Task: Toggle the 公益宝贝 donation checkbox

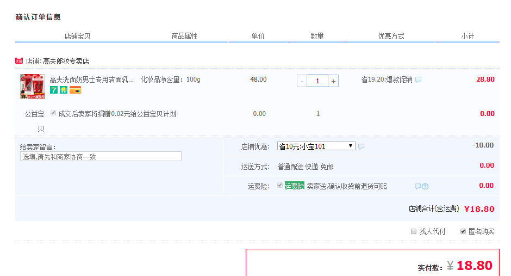Action: tap(53, 113)
